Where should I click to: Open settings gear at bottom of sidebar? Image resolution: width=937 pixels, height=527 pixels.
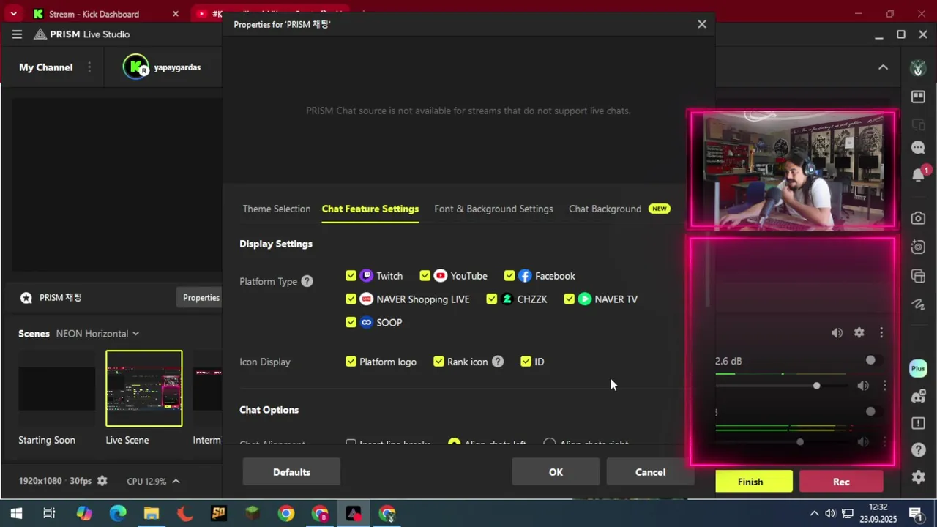click(918, 477)
